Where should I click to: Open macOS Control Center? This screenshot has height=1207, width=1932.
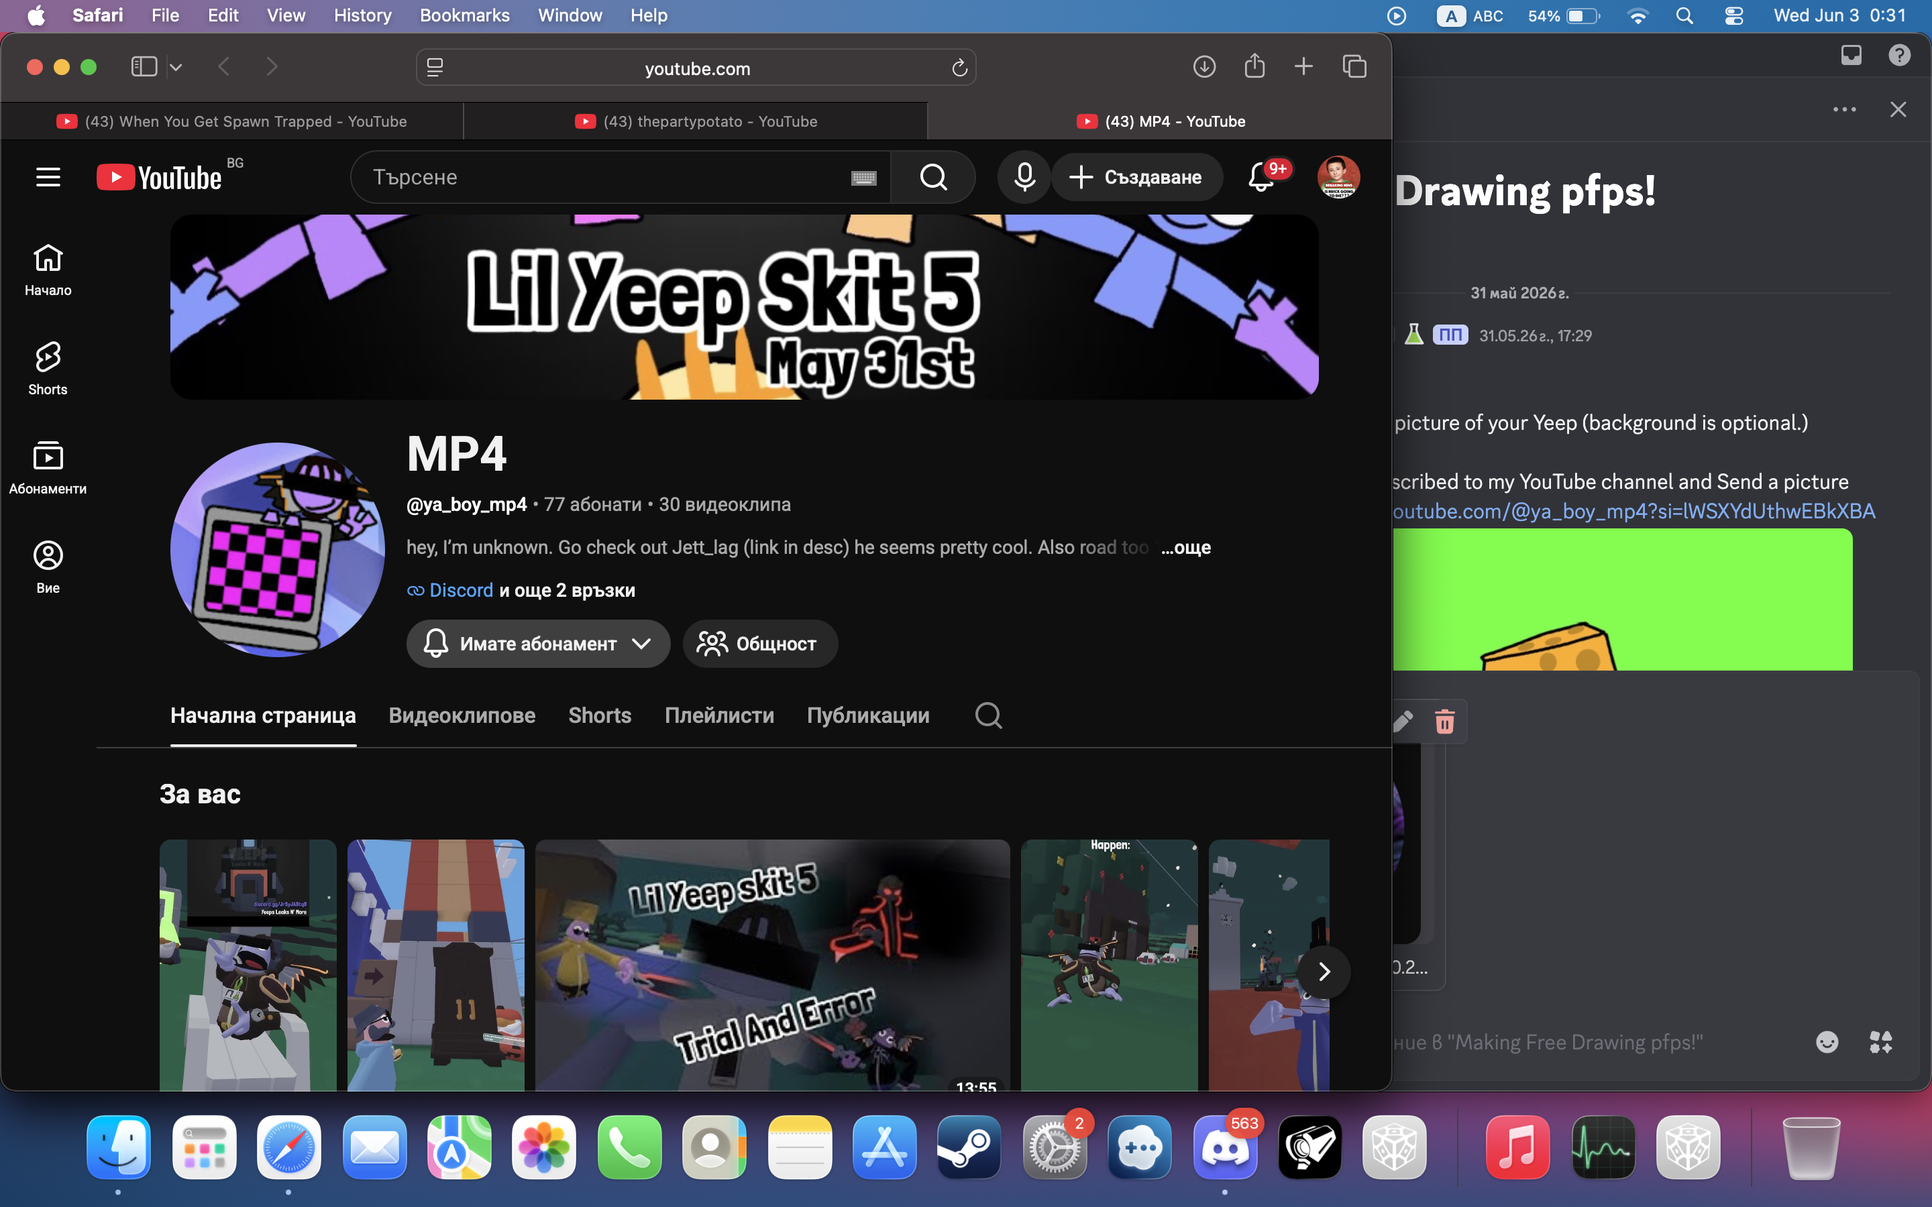coord(1733,16)
